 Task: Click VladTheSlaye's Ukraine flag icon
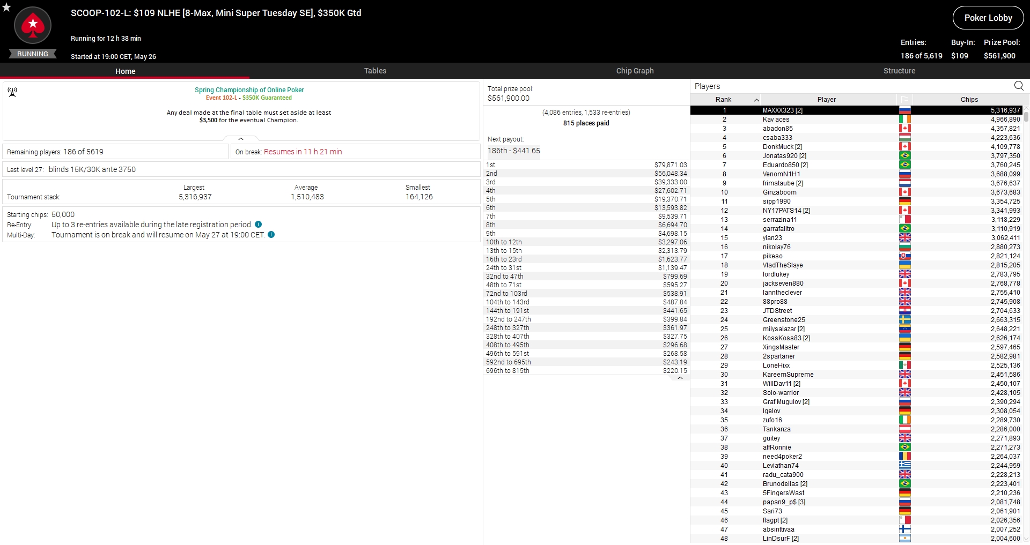(x=904, y=265)
